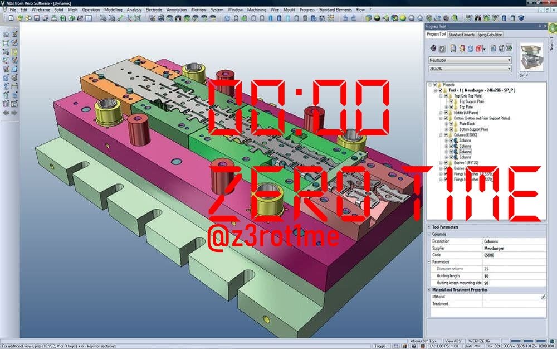Switch to the Spring Calculation tab
The width and height of the screenshot is (557, 349).
tap(490, 35)
